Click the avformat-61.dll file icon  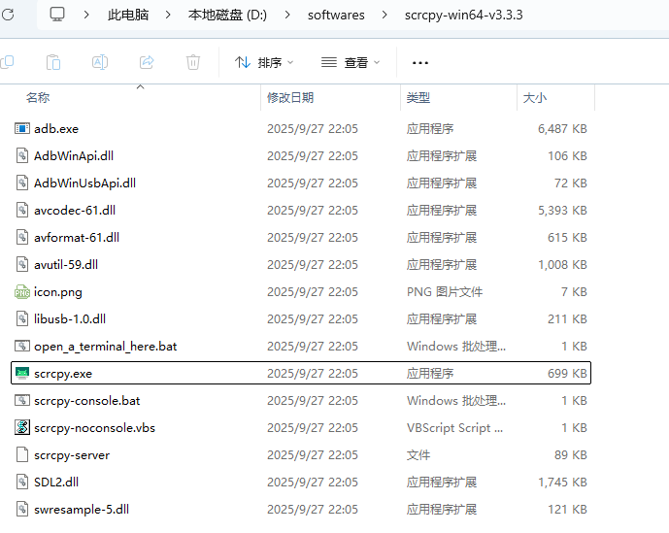(22, 237)
